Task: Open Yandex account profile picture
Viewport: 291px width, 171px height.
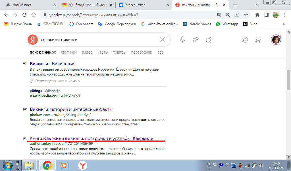Action: [x=276, y=40]
